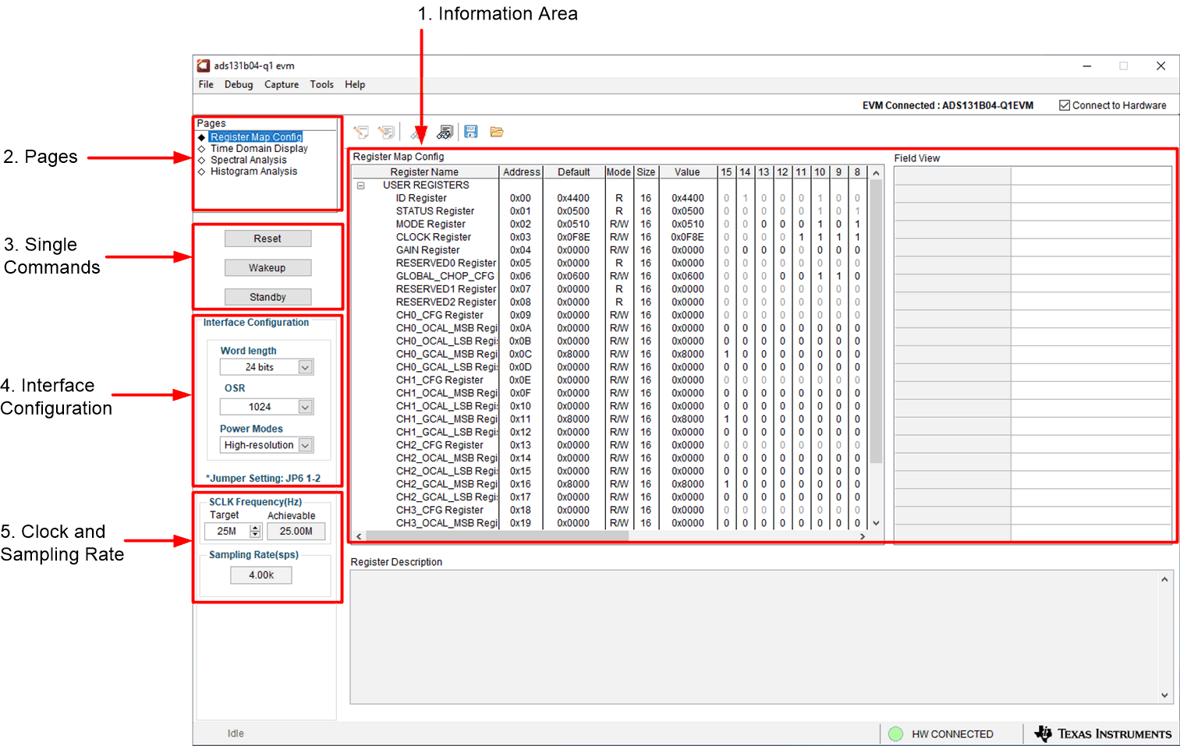
Task: Select the Write Register icon
Action: (361, 132)
